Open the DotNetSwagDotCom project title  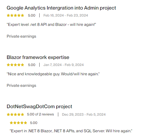tap(39, 107)
